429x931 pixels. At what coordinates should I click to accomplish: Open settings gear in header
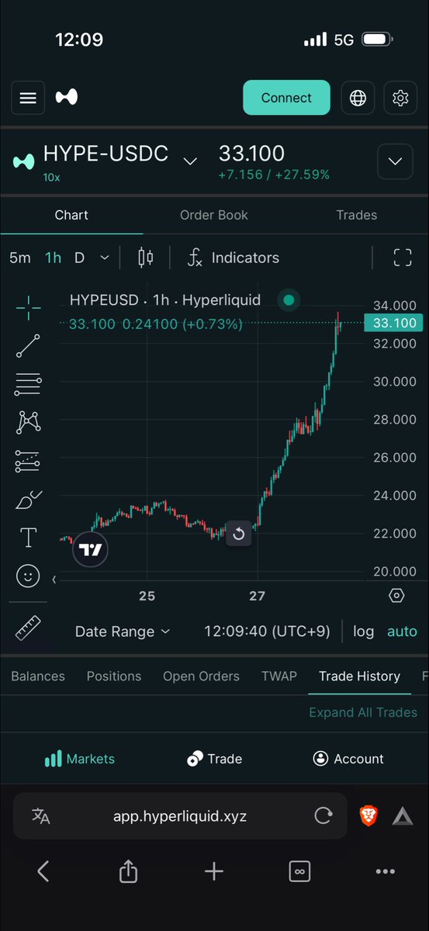tap(400, 98)
